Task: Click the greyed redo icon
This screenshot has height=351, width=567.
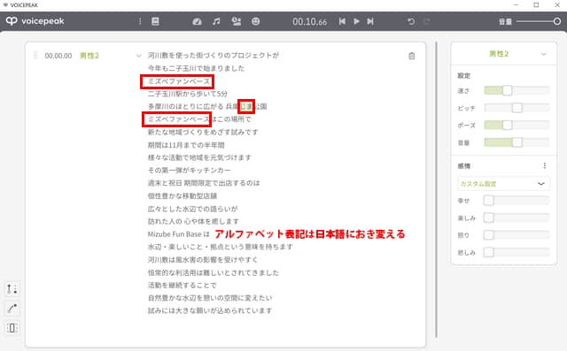Action: coord(427,21)
